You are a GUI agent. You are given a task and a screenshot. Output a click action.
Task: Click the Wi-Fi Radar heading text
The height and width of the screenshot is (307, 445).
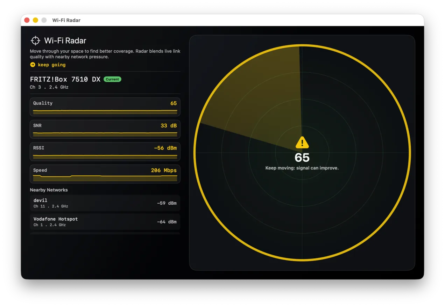(65, 41)
